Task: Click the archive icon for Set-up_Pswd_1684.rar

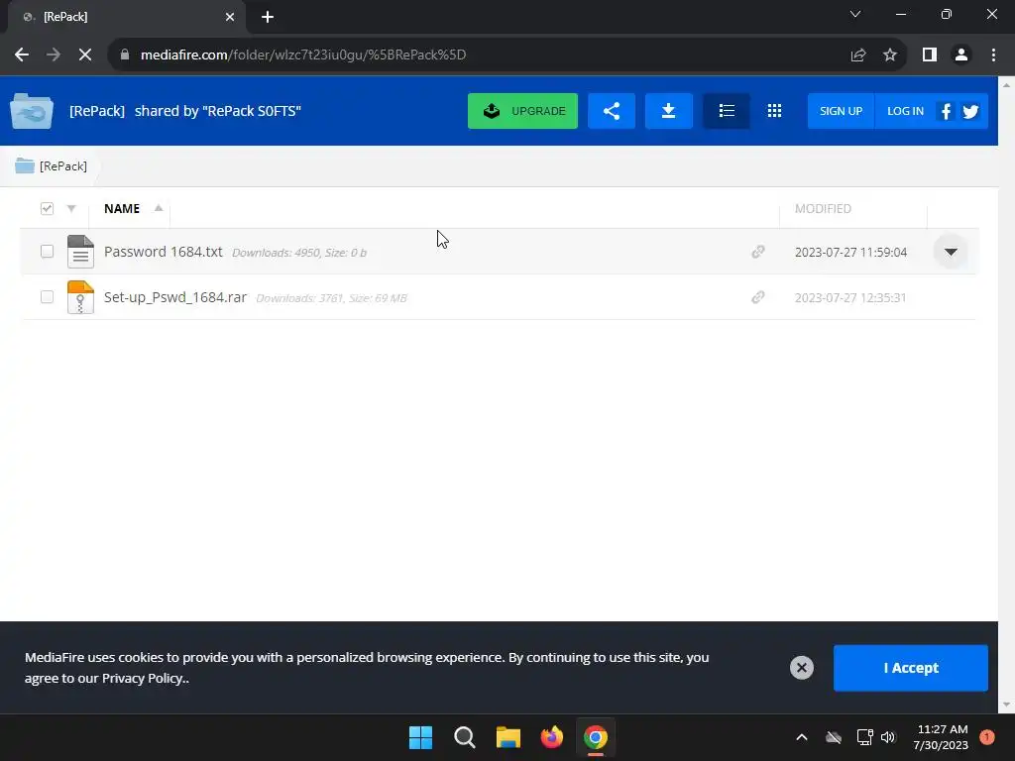Action: pos(80,297)
